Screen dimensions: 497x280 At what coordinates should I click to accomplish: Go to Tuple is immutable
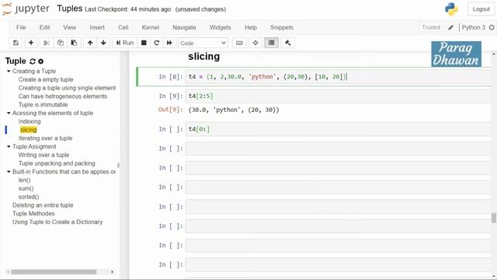point(43,104)
